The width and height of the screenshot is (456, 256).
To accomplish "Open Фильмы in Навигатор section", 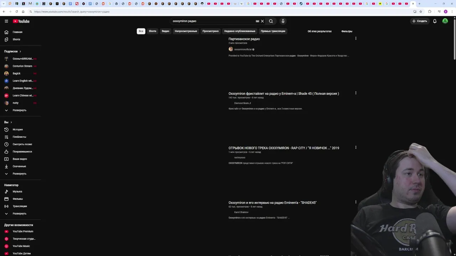I will click(x=18, y=199).
